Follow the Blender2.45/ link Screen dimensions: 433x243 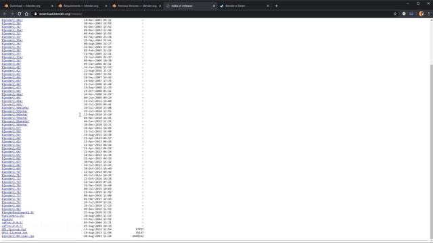click(x=12, y=81)
